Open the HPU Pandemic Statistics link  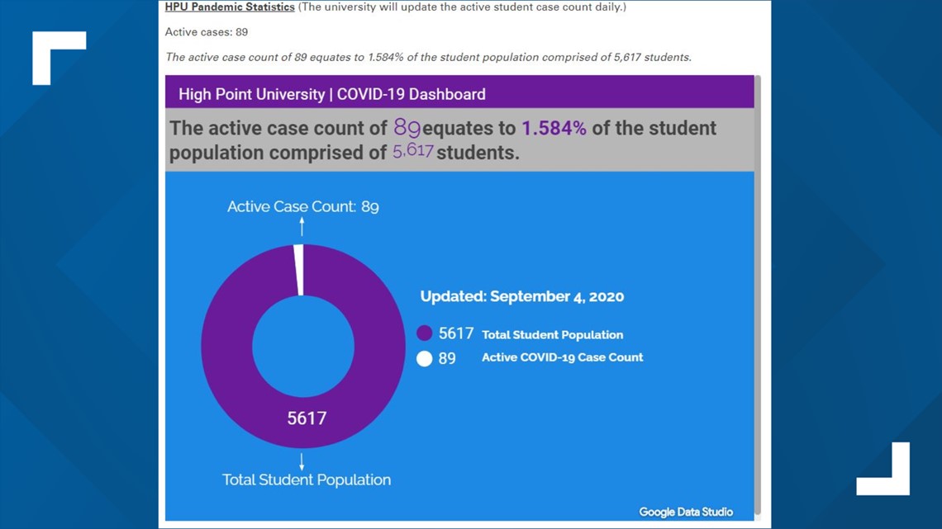(230, 7)
